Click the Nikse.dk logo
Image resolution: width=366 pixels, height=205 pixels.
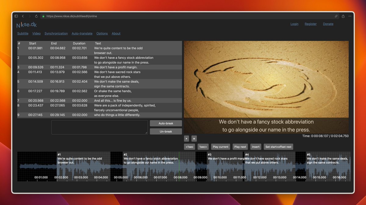[27, 25]
